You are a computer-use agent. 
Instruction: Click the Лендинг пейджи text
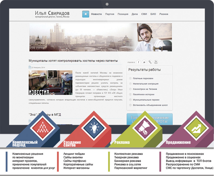pyautogui.click(x=74, y=154)
